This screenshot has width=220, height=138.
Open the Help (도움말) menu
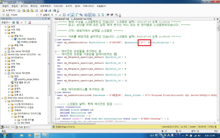(x=101, y=6)
